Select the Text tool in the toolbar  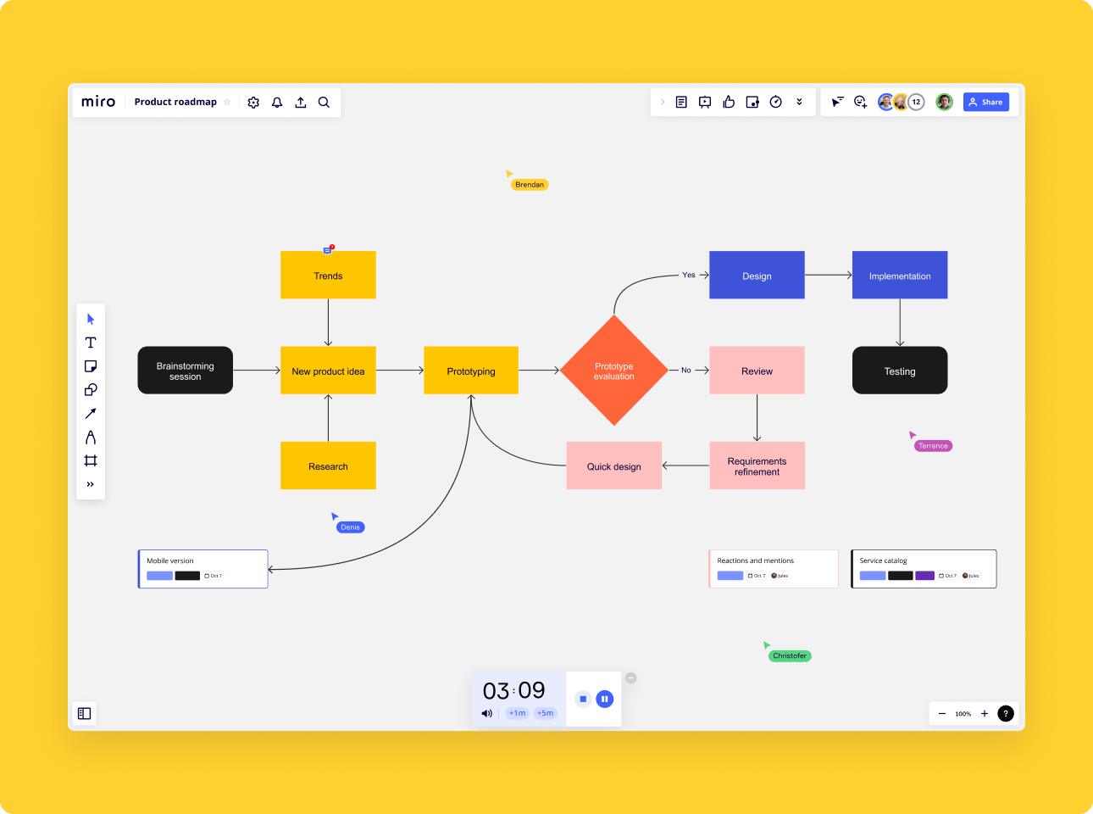click(x=91, y=343)
